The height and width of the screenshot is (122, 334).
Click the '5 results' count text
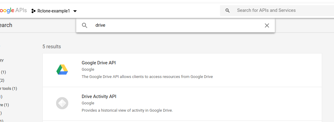[x=52, y=46]
